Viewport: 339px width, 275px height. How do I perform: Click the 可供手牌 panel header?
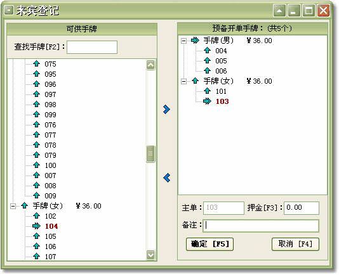[82, 29]
